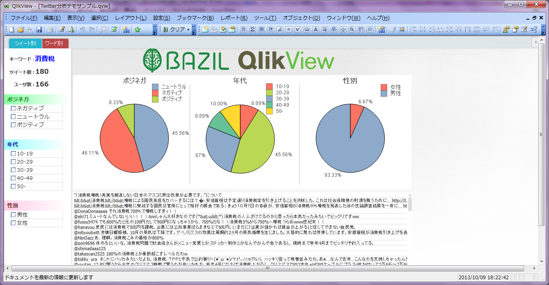
Task: Switch to the ワード別 sheet tab
Action: (x=55, y=43)
